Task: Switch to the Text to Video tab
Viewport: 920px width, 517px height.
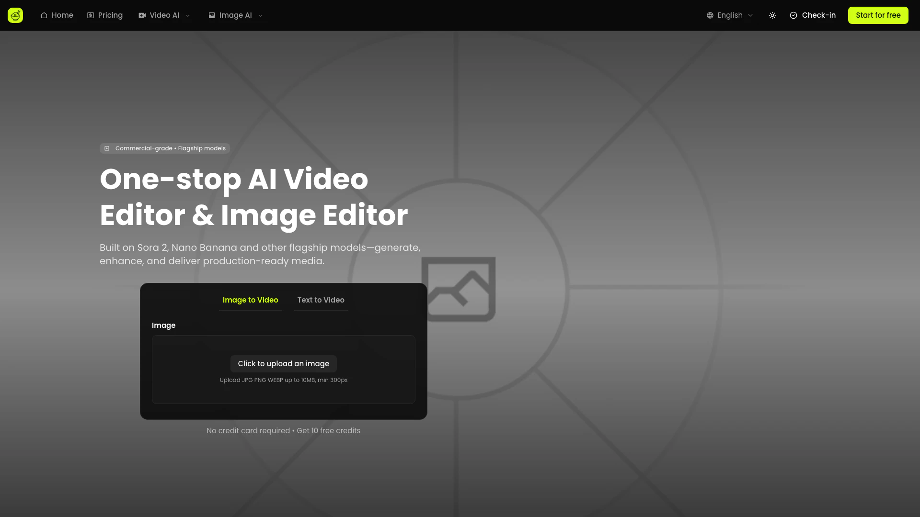Action: point(321,300)
